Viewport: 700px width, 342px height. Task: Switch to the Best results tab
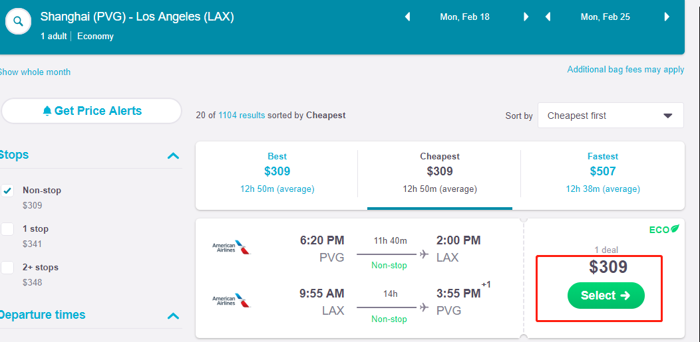277,171
